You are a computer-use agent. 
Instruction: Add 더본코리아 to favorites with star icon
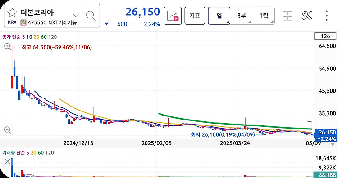click(12, 13)
